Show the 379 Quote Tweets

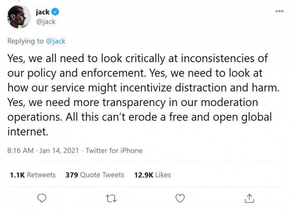coord(95,175)
